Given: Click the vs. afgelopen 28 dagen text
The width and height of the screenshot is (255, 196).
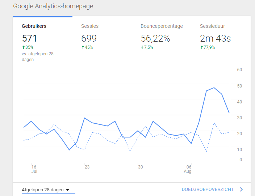Looking at the screenshot, I should point(38,57).
